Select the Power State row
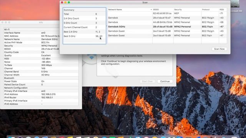Screen dimensions: 246x138 click(41, 81)
